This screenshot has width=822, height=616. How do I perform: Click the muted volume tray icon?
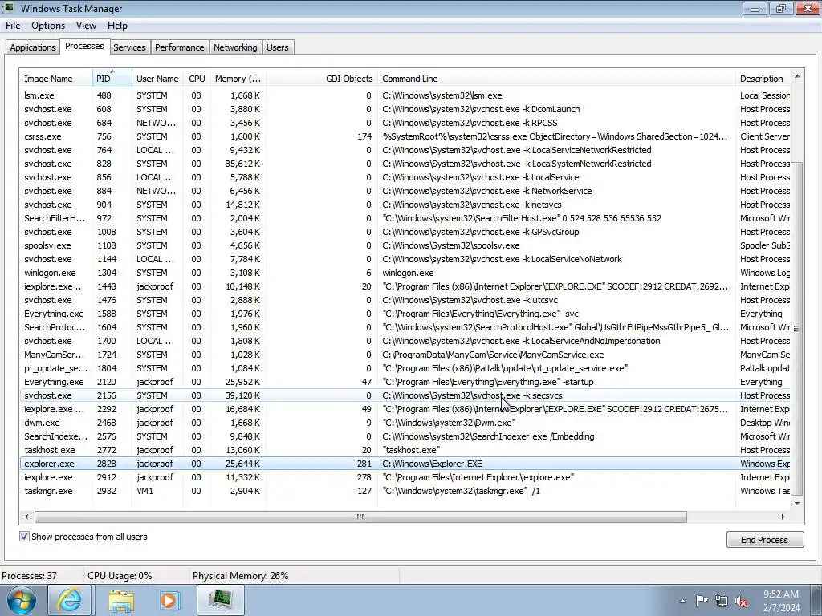(x=741, y=601)
